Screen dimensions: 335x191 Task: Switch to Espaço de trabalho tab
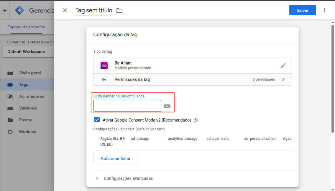[26, 27]
